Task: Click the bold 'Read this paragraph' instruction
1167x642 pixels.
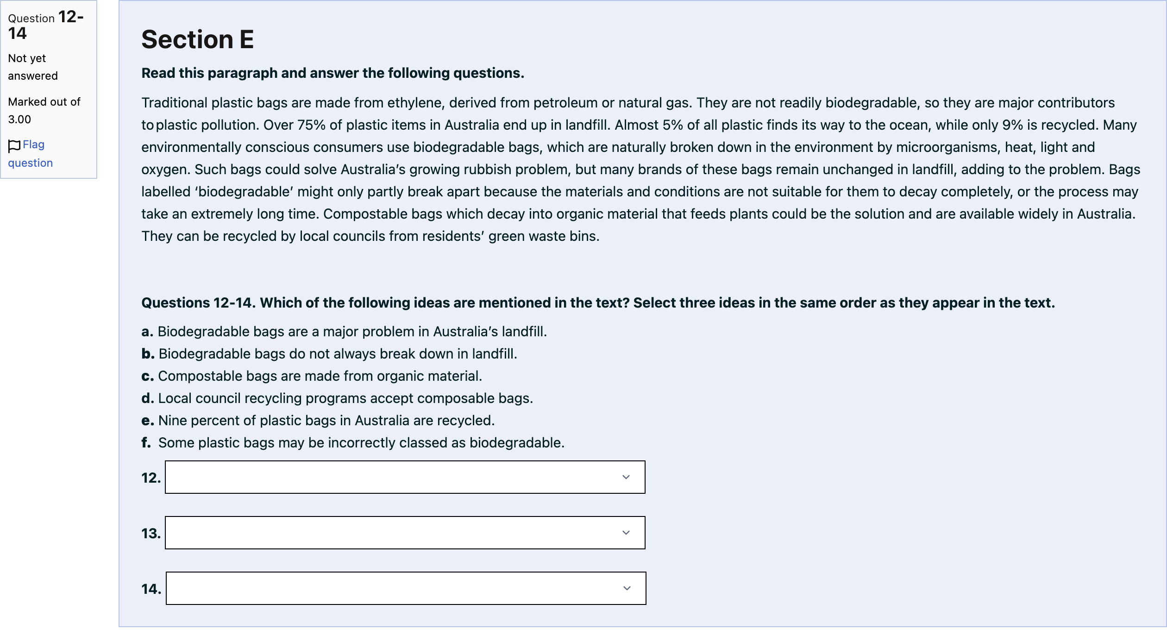Action: (333, 73)
